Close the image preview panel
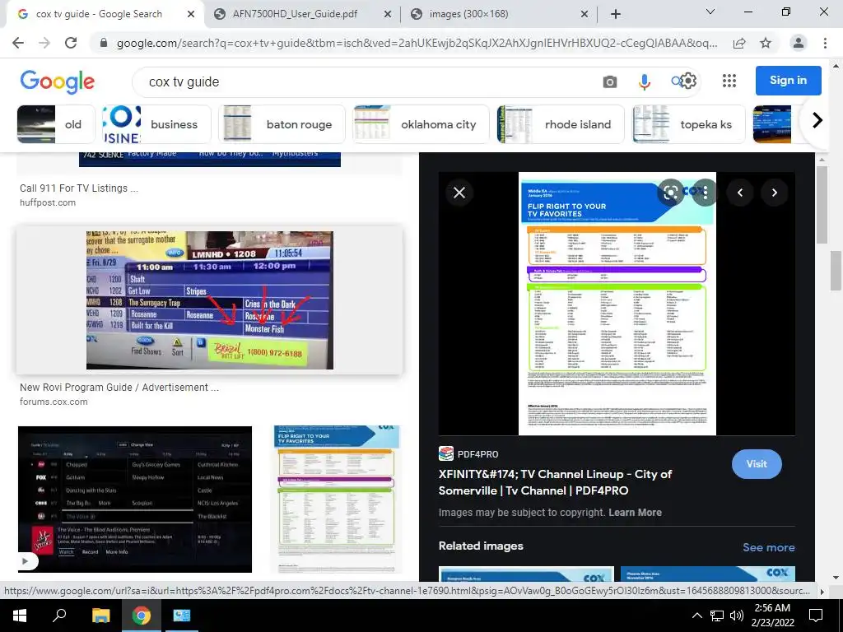Image resolution: width=843 pixels, height=632 pixels. point(459,193)
